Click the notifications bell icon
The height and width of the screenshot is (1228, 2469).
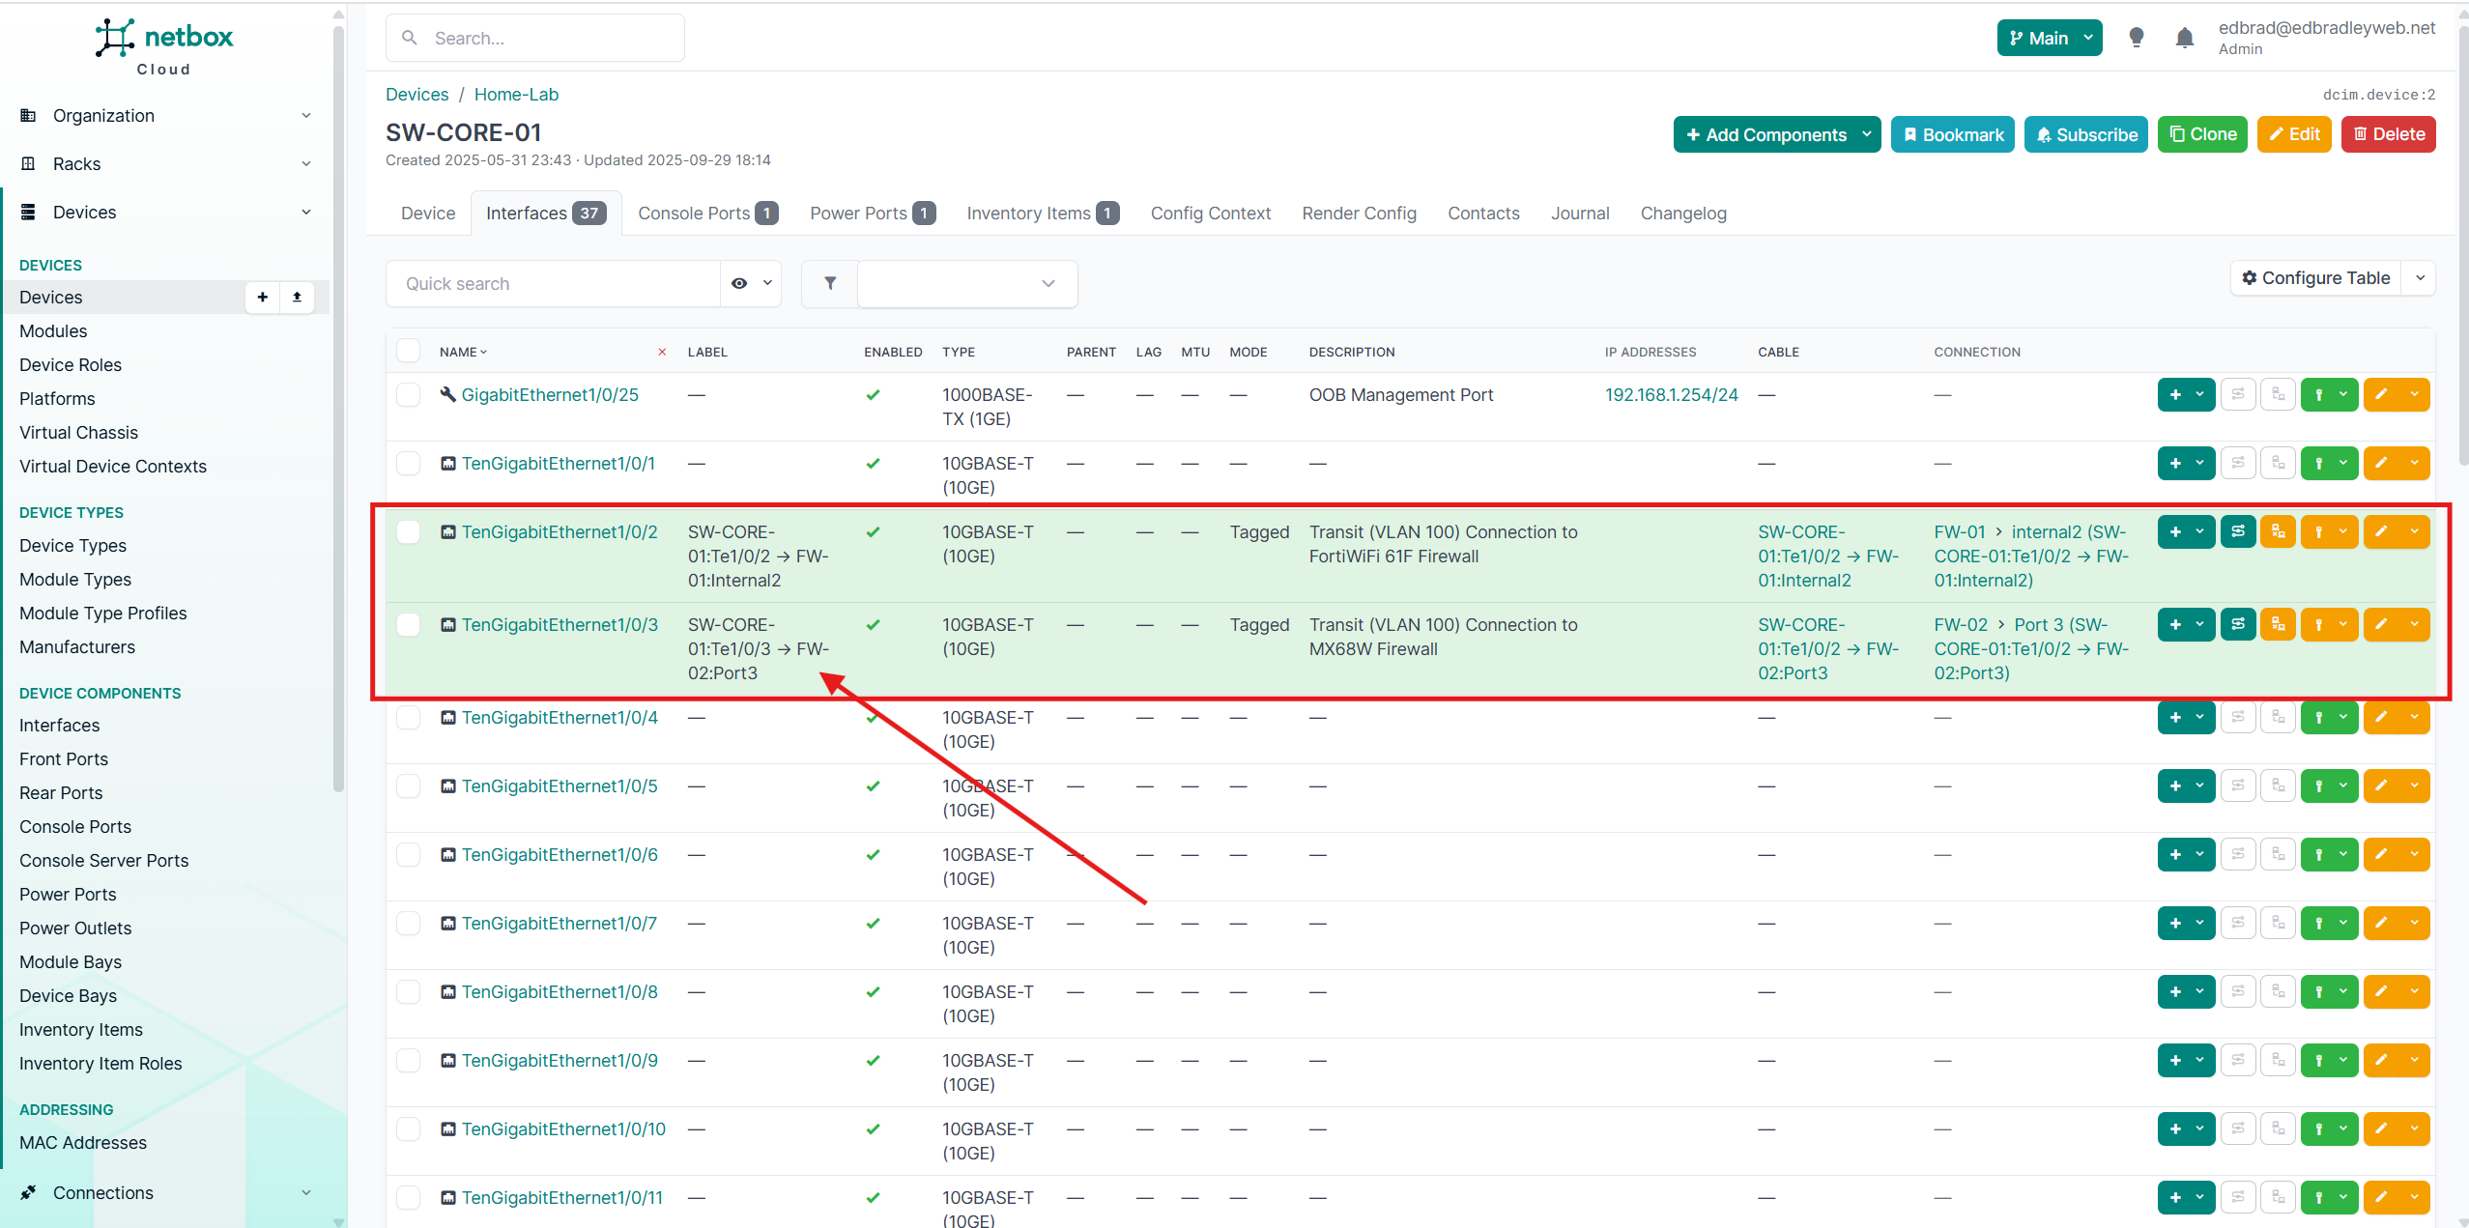tap(2184, 39)
